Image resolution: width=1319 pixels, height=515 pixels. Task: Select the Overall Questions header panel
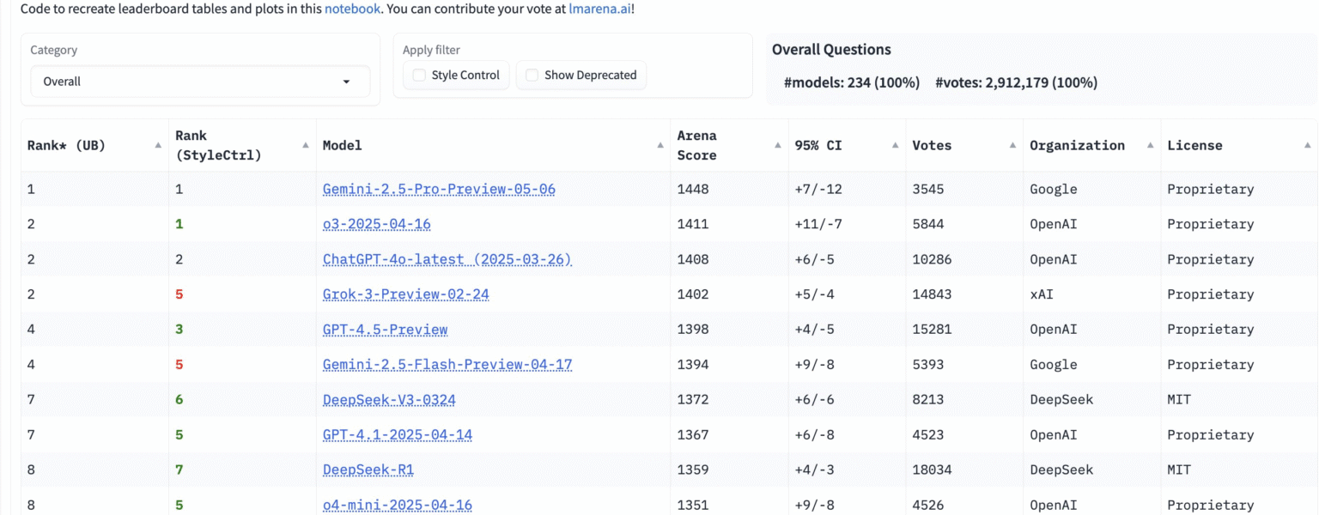(830, 49)
